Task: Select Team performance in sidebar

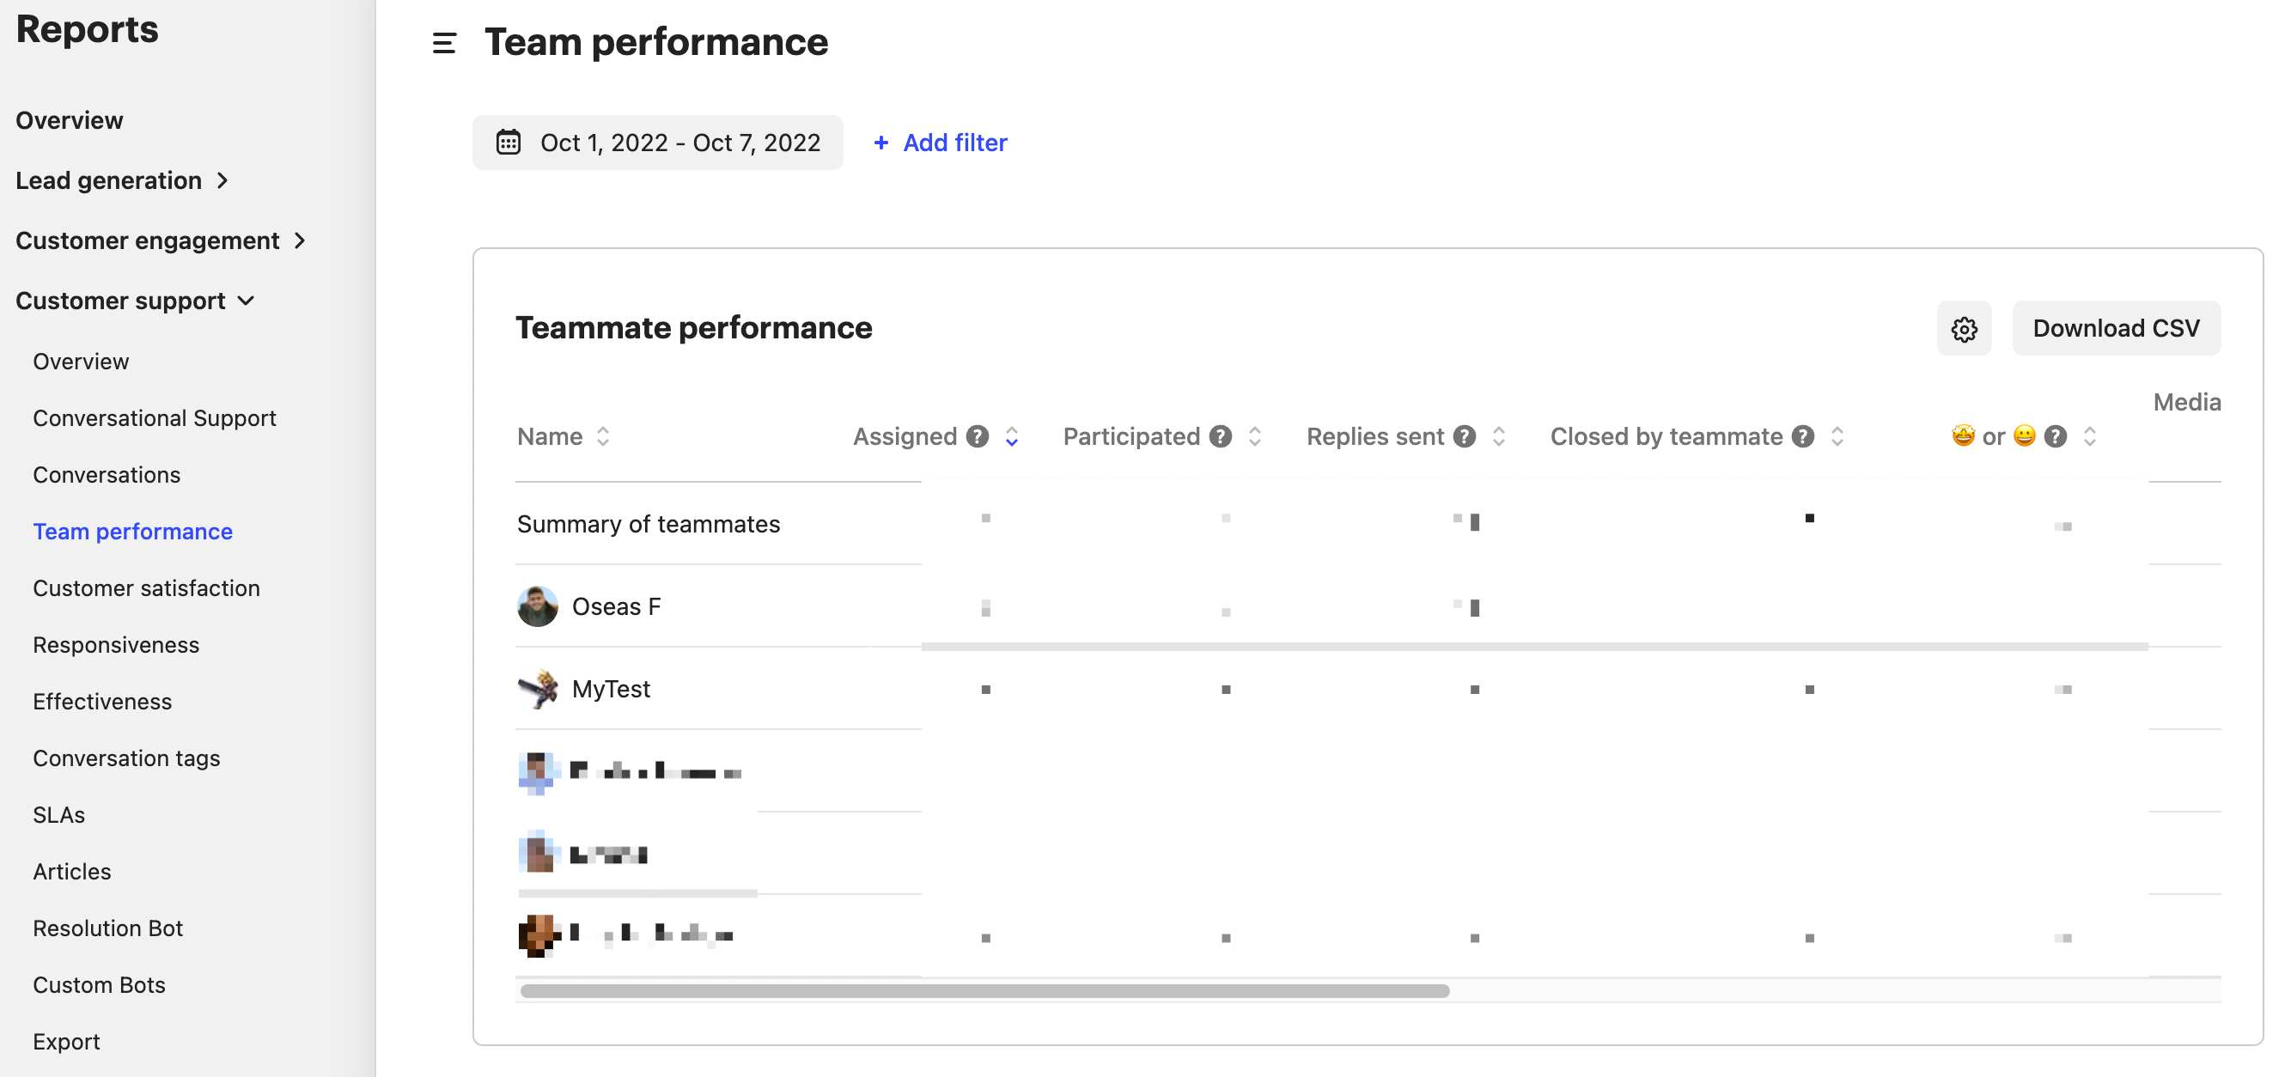Action: [131, 531]
